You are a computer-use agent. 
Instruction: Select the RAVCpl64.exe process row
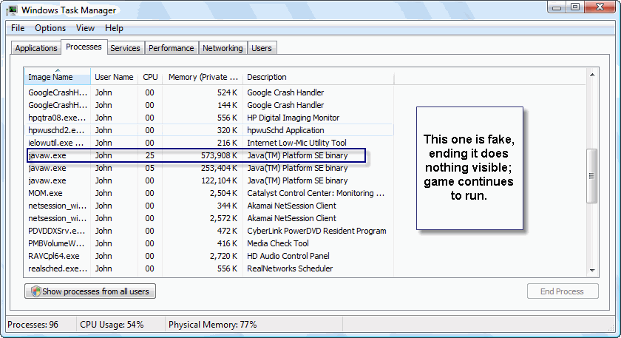pos(209,256)
